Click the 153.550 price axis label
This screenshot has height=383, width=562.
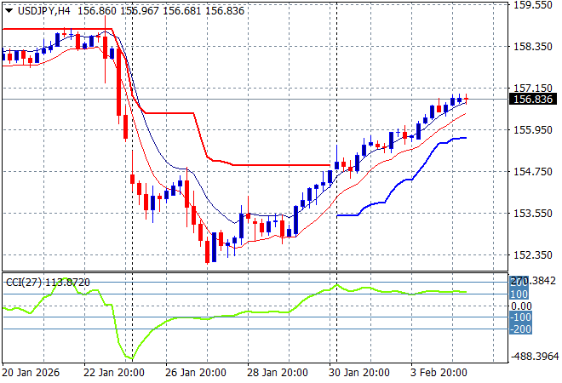pyautogui.click(x=533, y=213)
